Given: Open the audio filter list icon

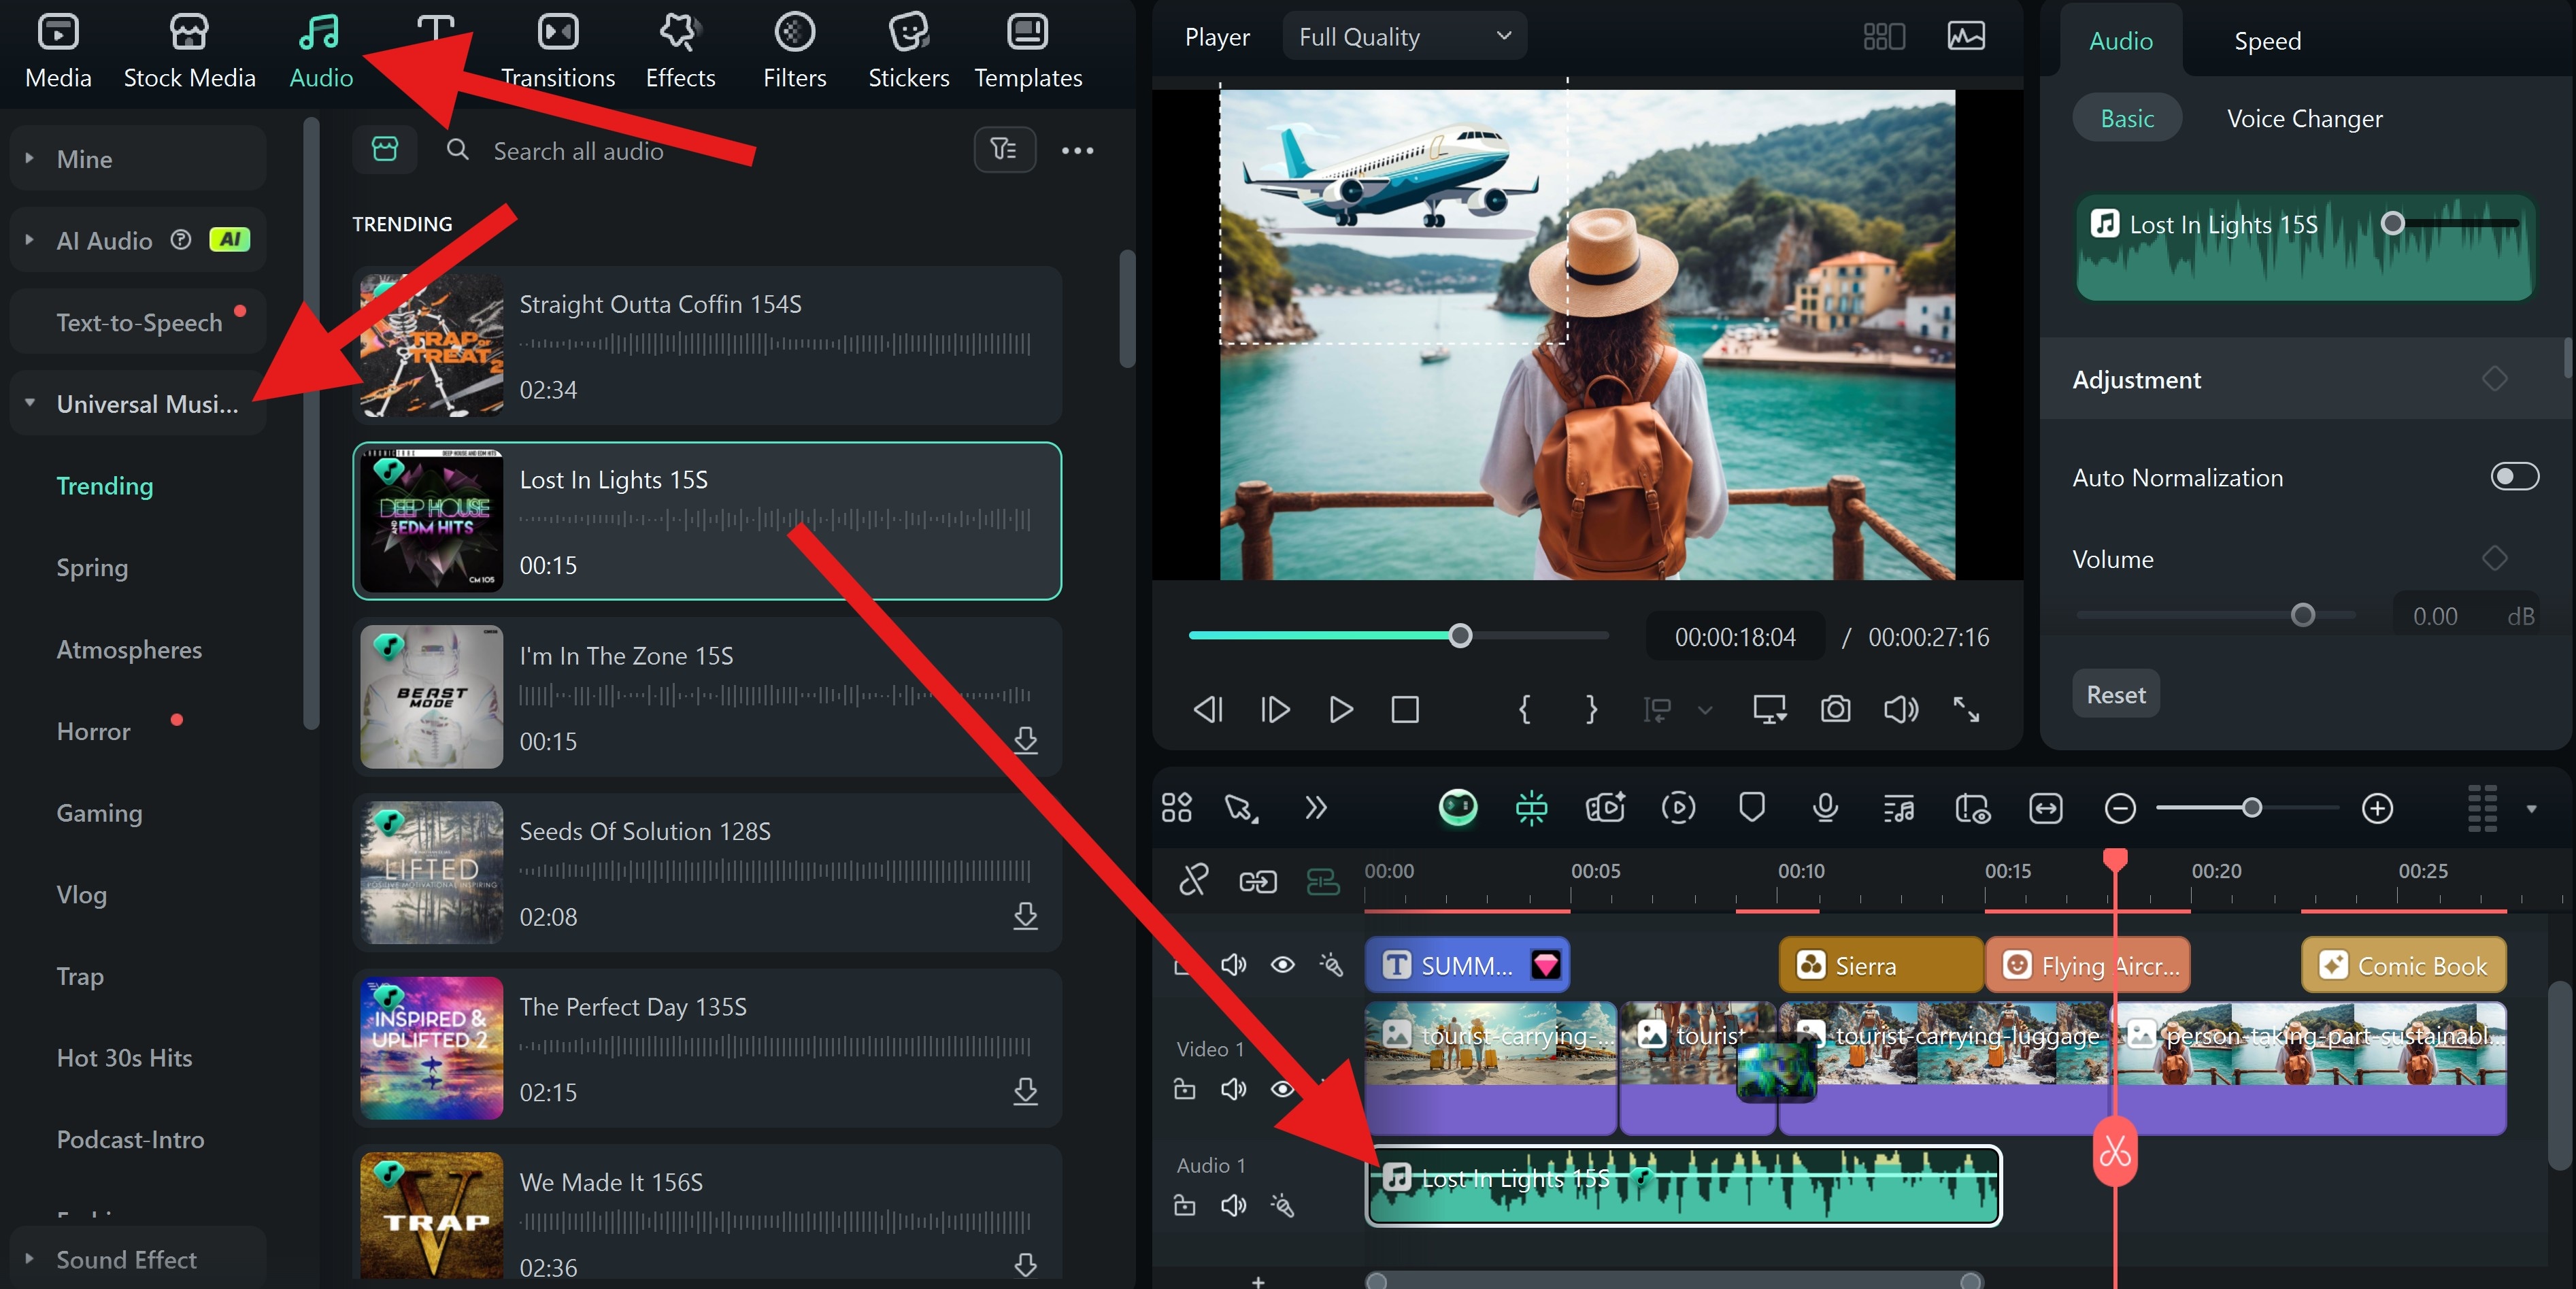Looking at the screenshot, I should point(1004,150).
